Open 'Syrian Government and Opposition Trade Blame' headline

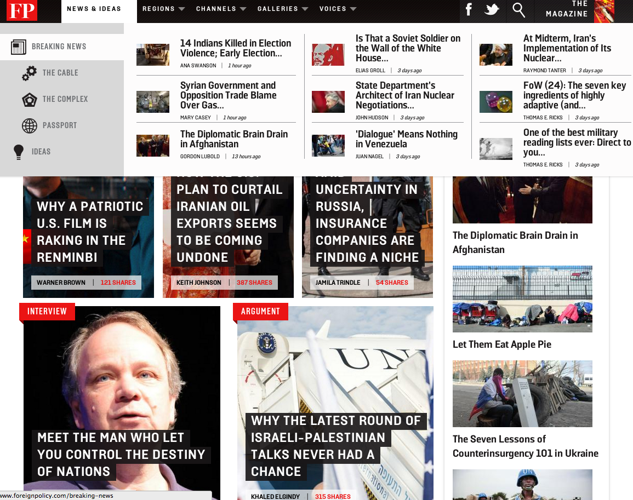click(229, 95)
